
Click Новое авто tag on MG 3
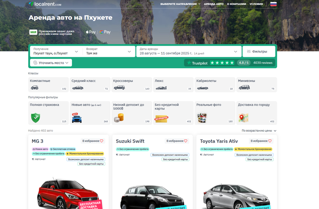[x=40, y=149]
